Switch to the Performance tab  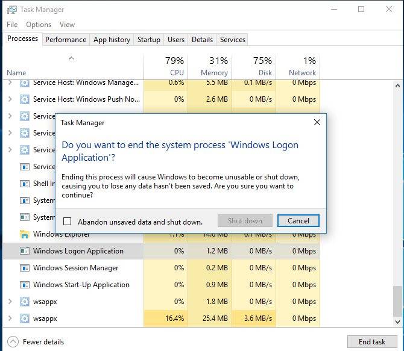point(66,40)
